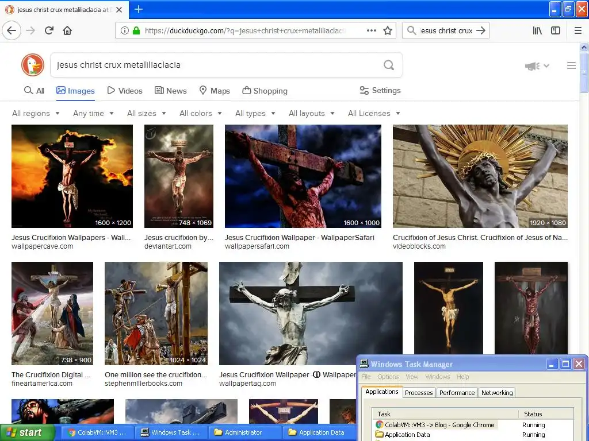Switch to the All results tab
589x441 pixels.
34,91
